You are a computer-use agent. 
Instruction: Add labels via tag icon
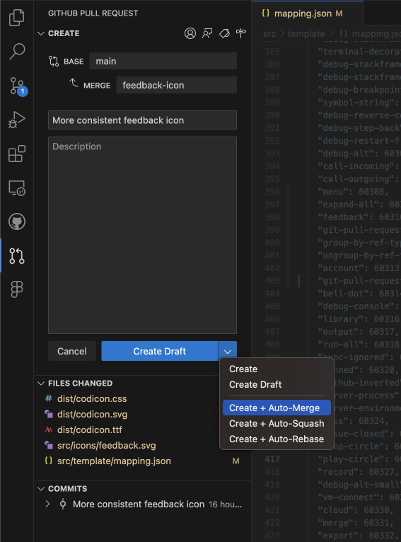[224, 33]
